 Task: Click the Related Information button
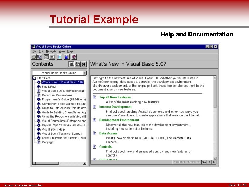187,162
